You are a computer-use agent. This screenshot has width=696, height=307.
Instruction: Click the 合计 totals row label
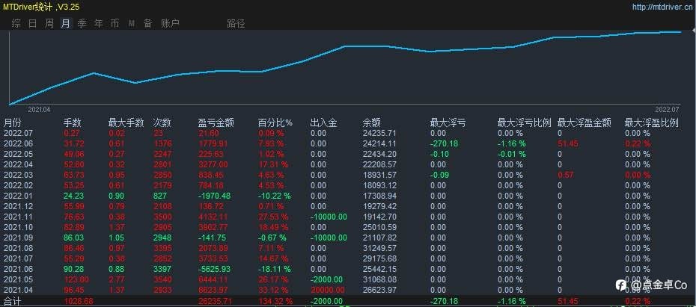pyautogui.click(x=13, y=302)
